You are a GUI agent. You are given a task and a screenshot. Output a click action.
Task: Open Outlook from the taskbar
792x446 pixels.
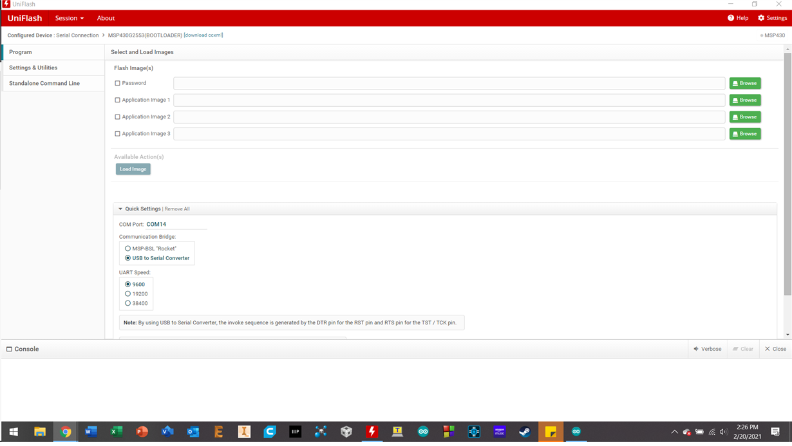pos(193,432)
